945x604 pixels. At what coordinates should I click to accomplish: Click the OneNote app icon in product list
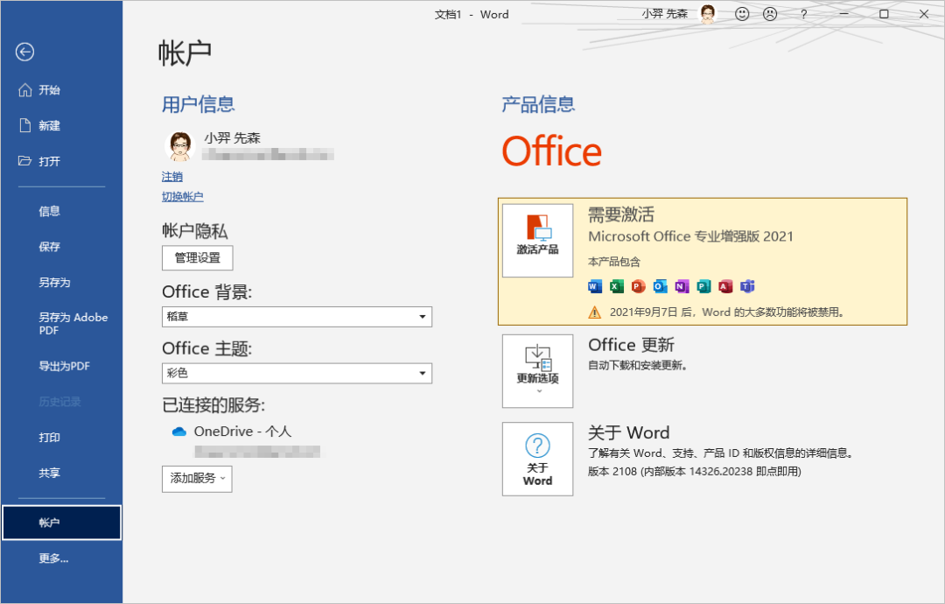682,286
